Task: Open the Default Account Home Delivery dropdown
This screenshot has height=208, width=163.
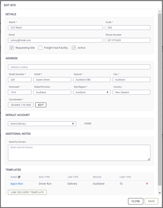Action: 42,124
